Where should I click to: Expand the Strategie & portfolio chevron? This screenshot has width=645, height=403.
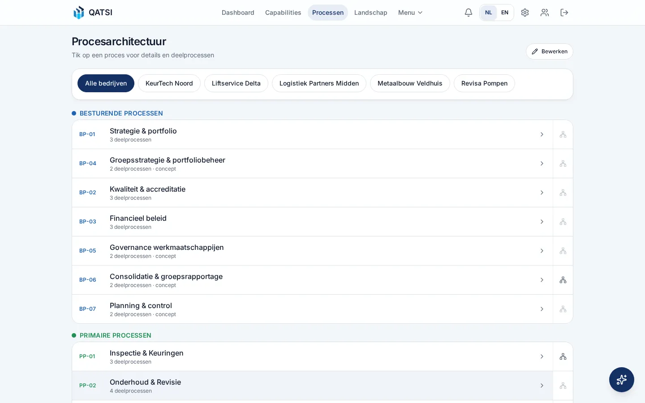[x=542, y=134]
